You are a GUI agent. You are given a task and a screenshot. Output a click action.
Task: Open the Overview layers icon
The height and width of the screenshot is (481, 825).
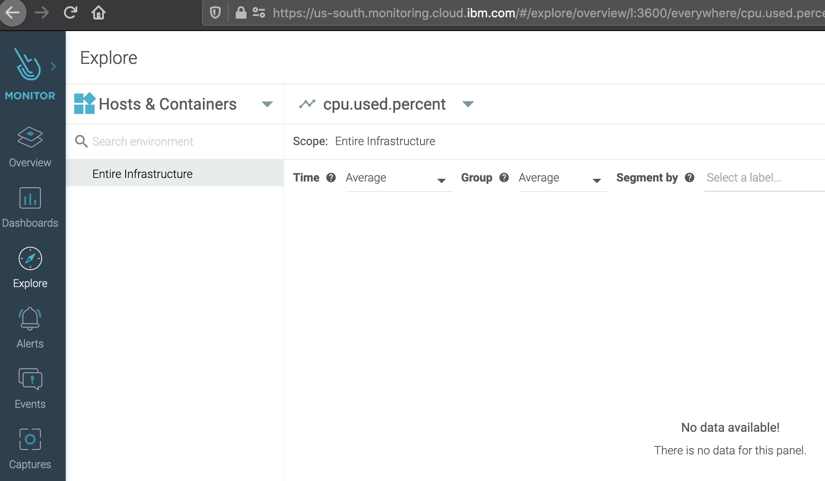(30, 137)
